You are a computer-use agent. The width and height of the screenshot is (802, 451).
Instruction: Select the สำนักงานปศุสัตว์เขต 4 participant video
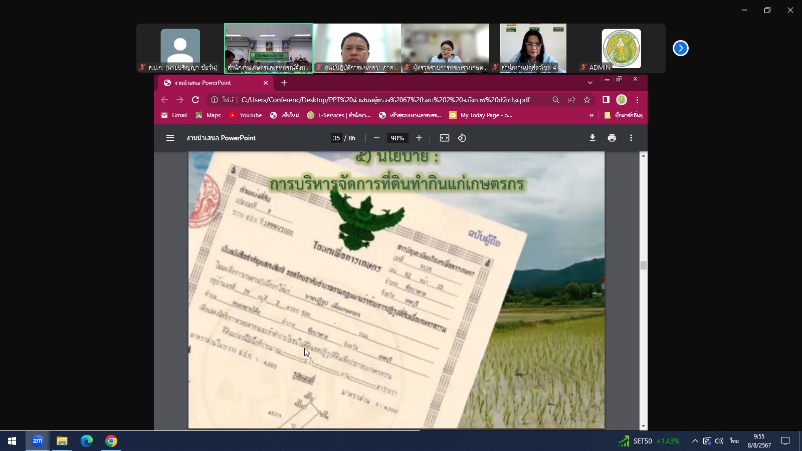pyautogui.click(x=533, y=48)
